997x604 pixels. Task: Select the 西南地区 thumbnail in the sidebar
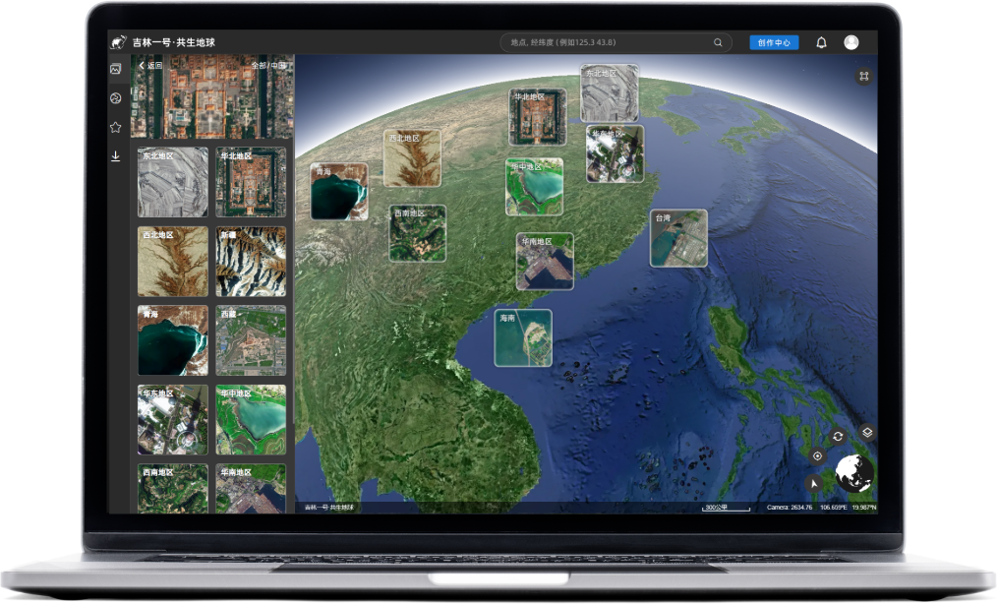(173, 489)
